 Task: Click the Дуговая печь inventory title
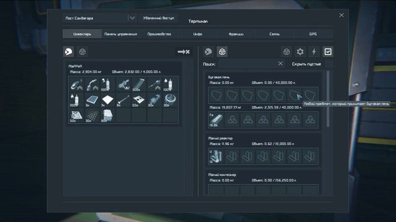[x=218, y=77]
